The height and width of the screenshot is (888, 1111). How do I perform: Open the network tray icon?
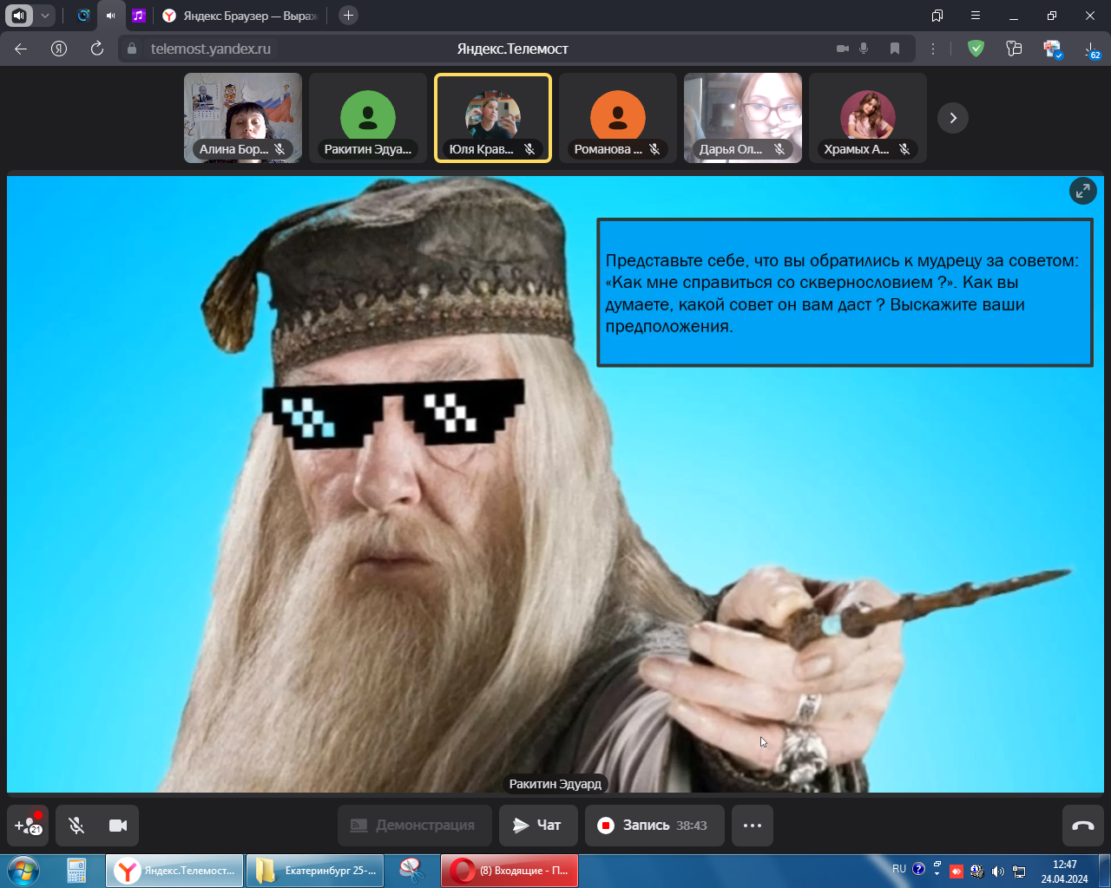pos(1019,872)
